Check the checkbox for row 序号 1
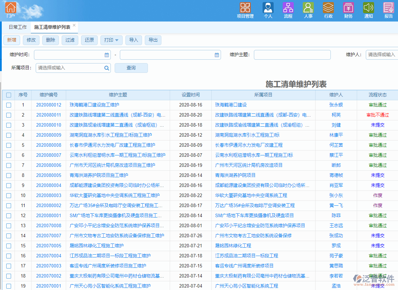Screen dimensions: 398x290 pyautogui.click(x=8, y=105)
